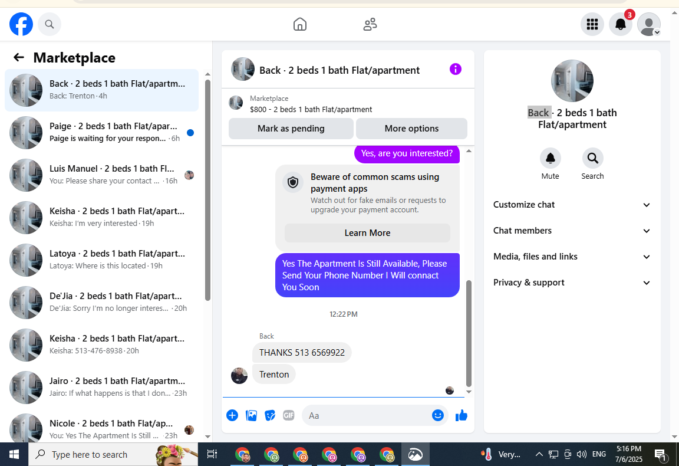Image resolution: width=679 pixels, height=466 pixels.
Task: Click the Windows taskbar search box
Action: point(113,454)
